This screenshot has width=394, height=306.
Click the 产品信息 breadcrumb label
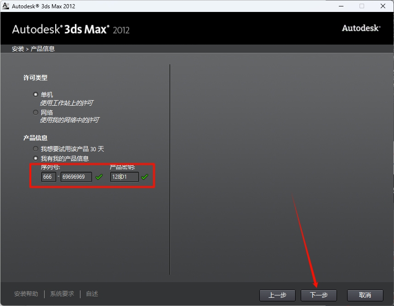(x=42, y=48)
